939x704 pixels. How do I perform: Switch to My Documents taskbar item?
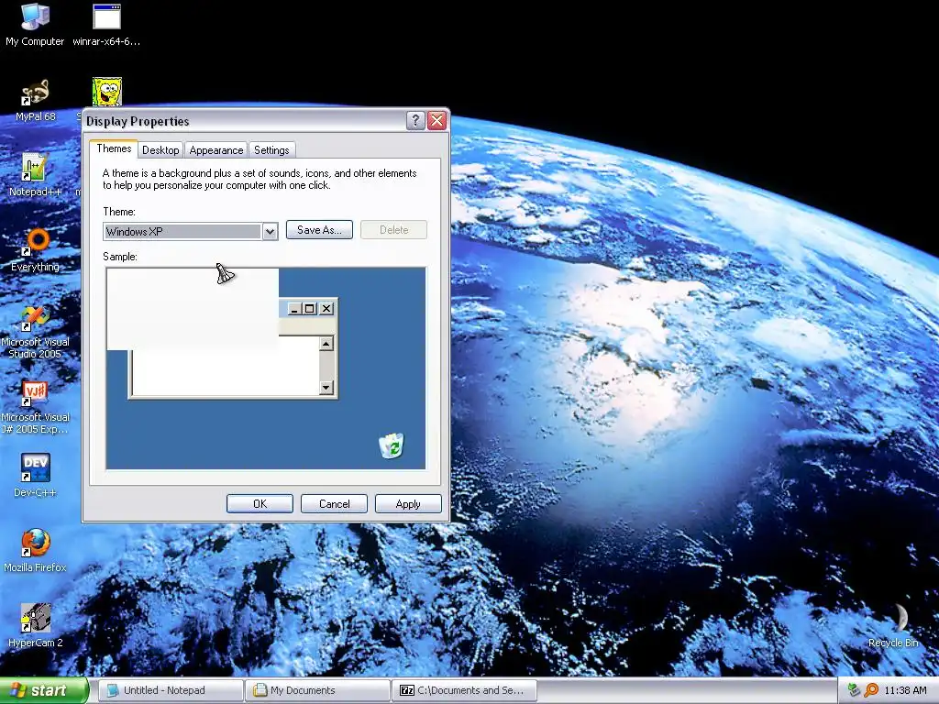317,690
